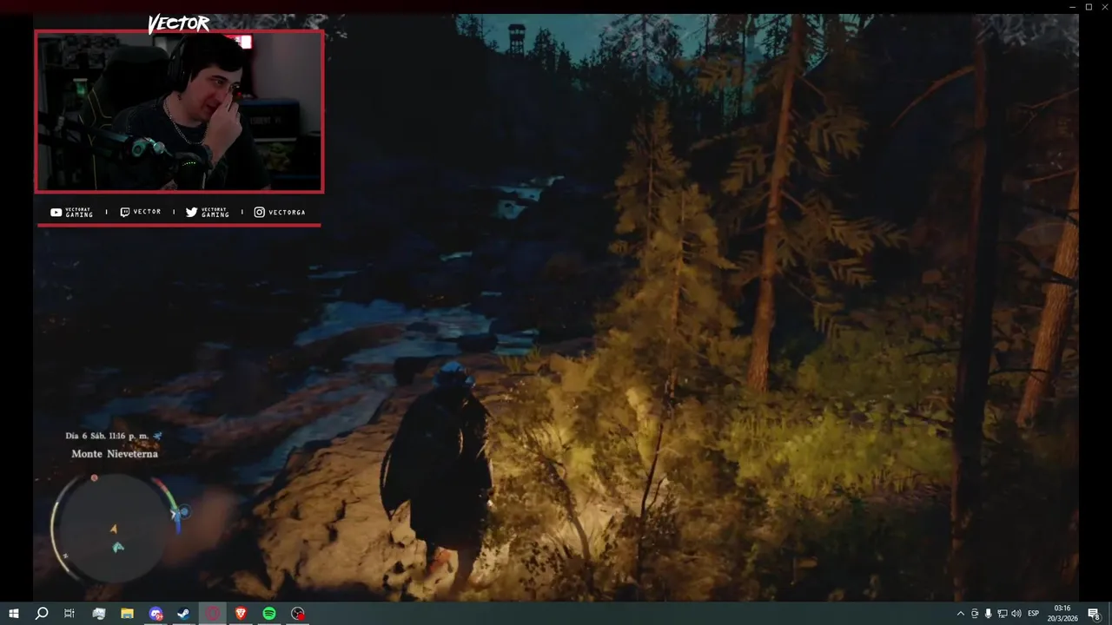Click the red dot marker on minimap edge
1112x625 pixels.
click(x=94, y=478)
